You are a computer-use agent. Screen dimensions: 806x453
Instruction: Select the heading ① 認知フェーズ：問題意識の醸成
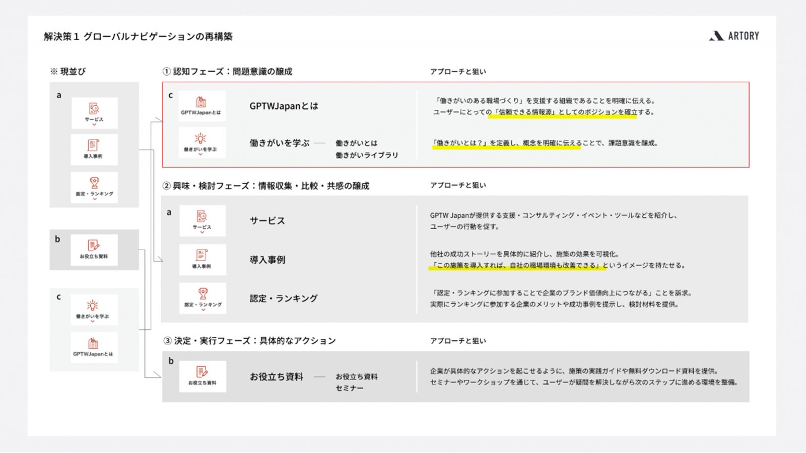(227, 71)
